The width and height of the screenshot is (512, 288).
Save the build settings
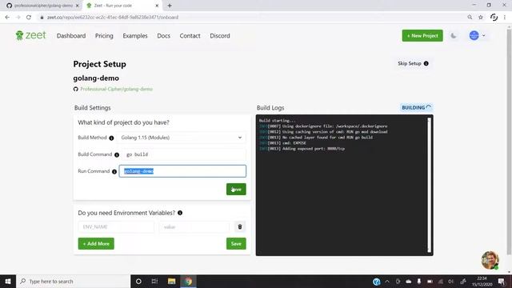(x=236, y=189)
